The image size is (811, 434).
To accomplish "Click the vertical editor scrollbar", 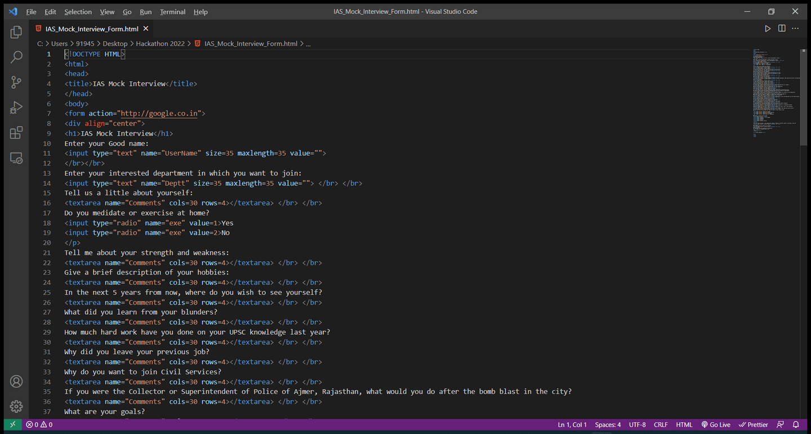I will (804, 97).
